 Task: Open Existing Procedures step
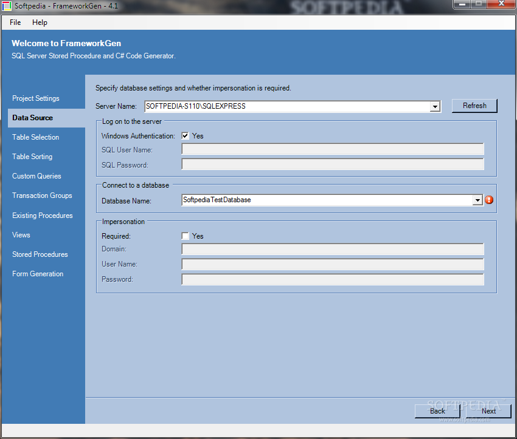pos(42,216)
